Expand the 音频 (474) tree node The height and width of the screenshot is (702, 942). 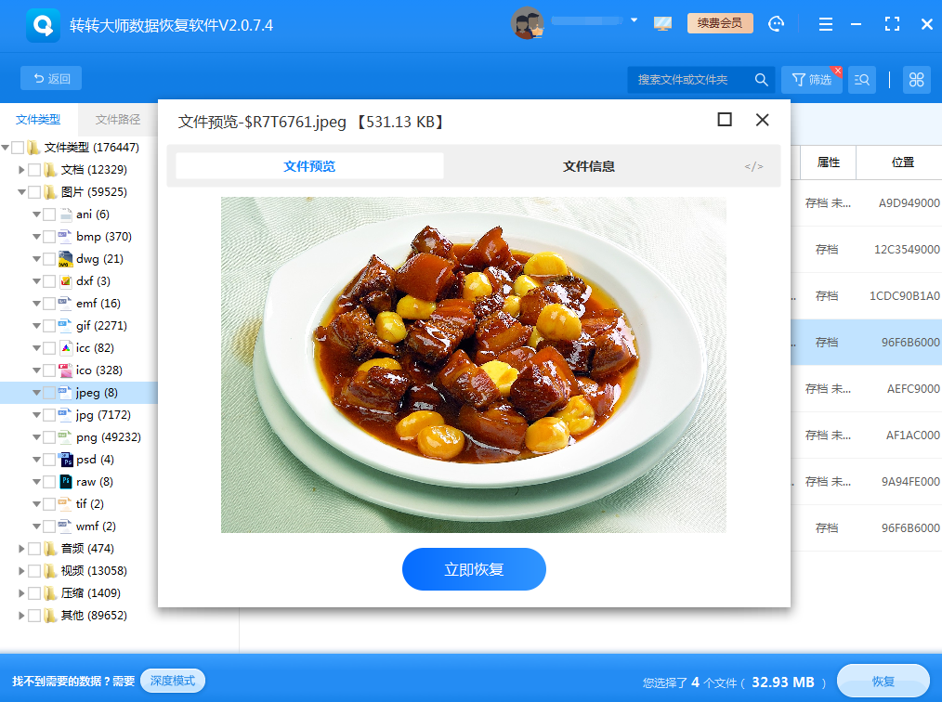point(22,548)
